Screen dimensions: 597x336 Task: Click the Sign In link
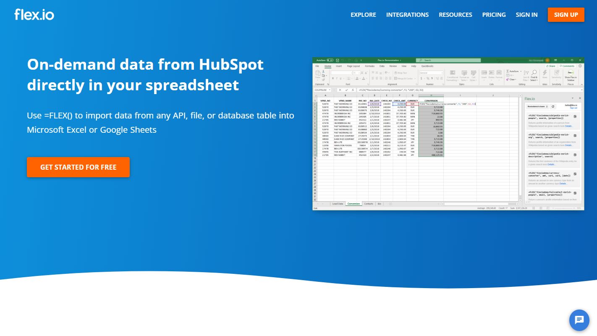[x=526, y=15]
